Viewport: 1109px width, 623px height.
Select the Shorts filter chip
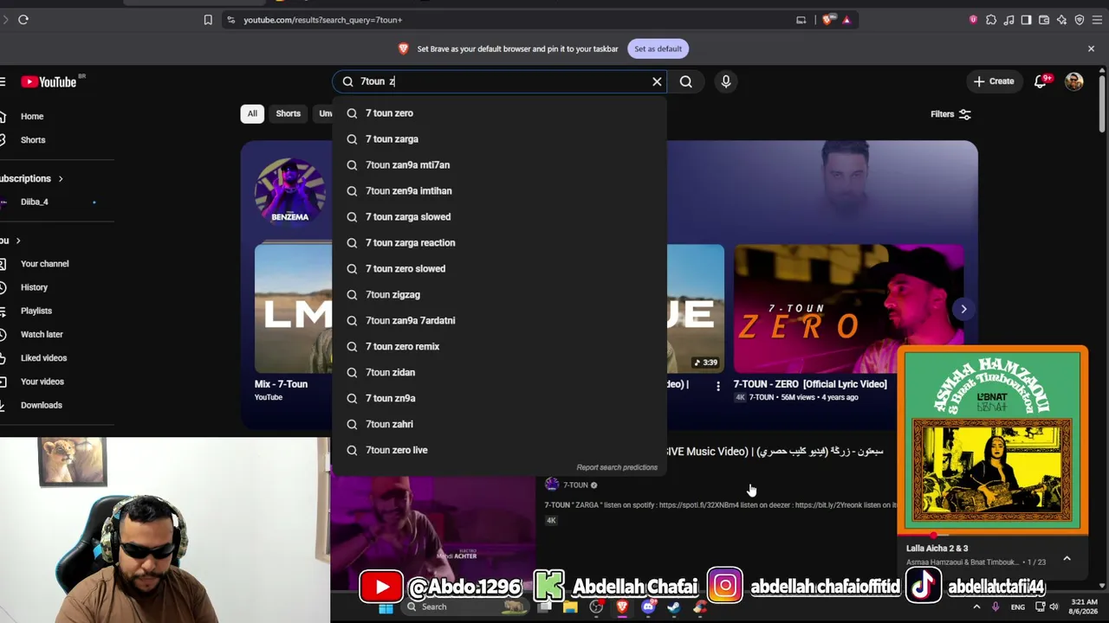click(x=288, y=114)
